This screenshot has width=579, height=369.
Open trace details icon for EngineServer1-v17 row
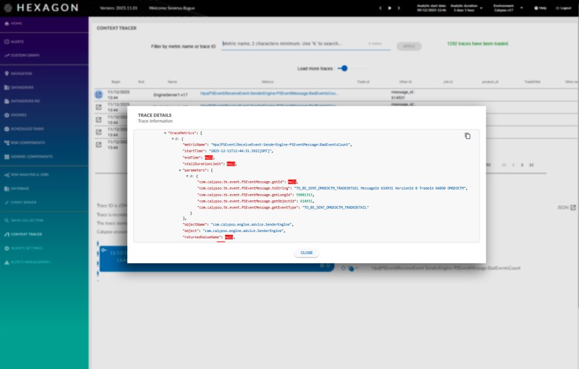98,94
